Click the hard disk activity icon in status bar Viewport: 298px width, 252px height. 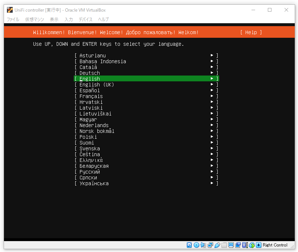click(189, 245)
